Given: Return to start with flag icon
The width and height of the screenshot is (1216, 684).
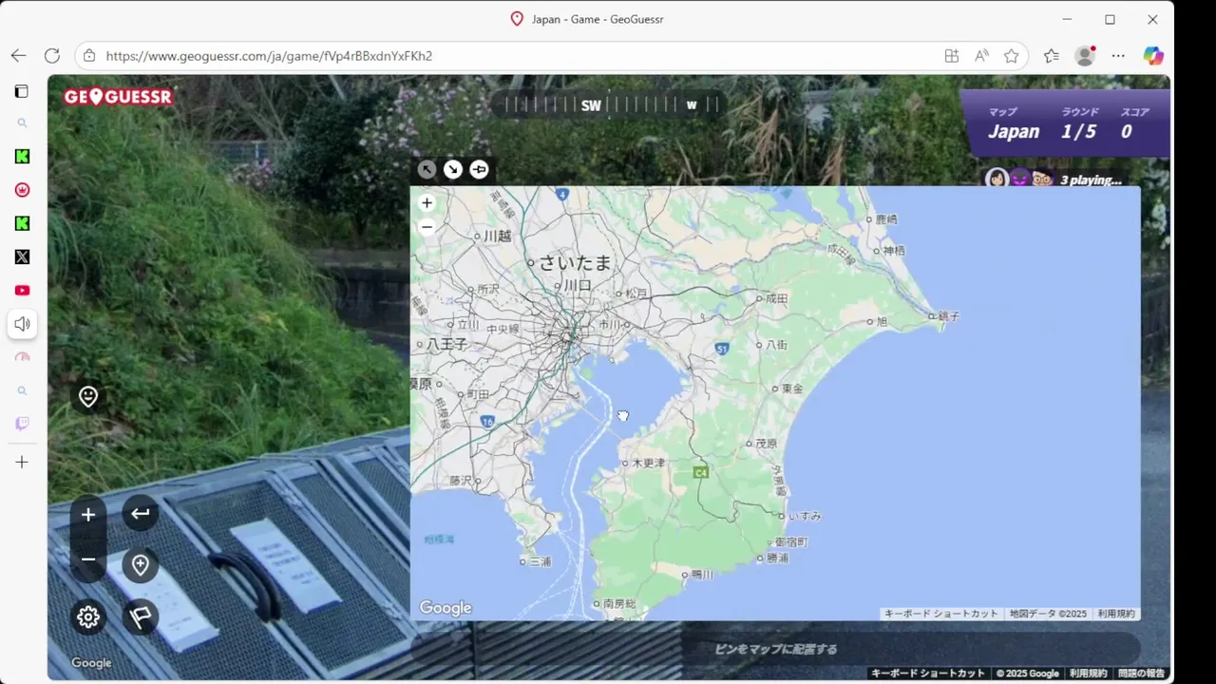Looking at the screenshot, I should point(141,617).
